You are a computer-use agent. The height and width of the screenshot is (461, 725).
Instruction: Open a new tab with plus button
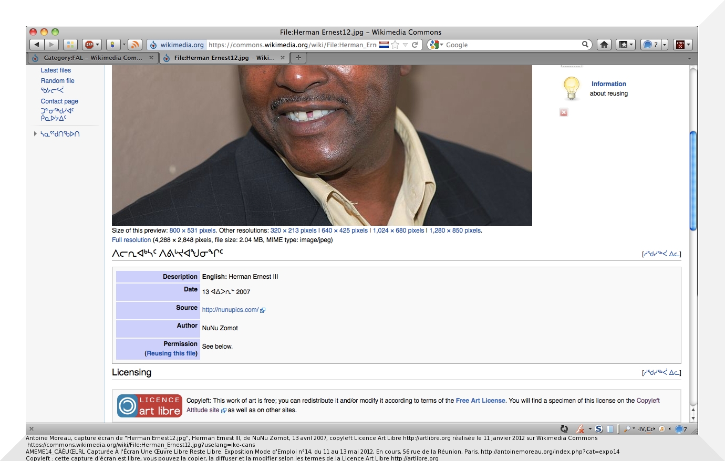pyautogui.click(x=298, y=58)
